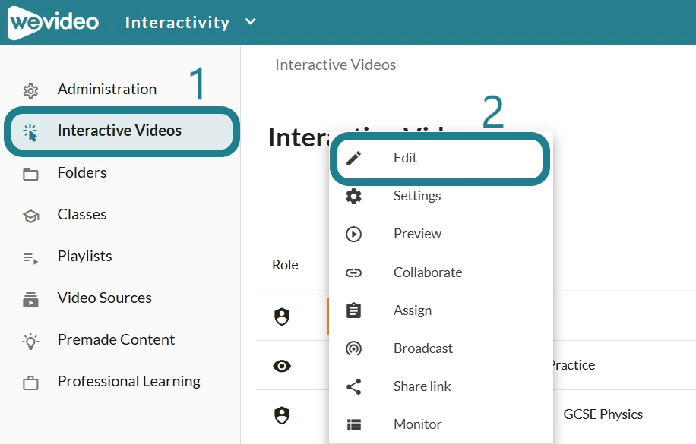Click the Video Sources icon
This screenshot has height=444, width=696.
click(30, 299)
